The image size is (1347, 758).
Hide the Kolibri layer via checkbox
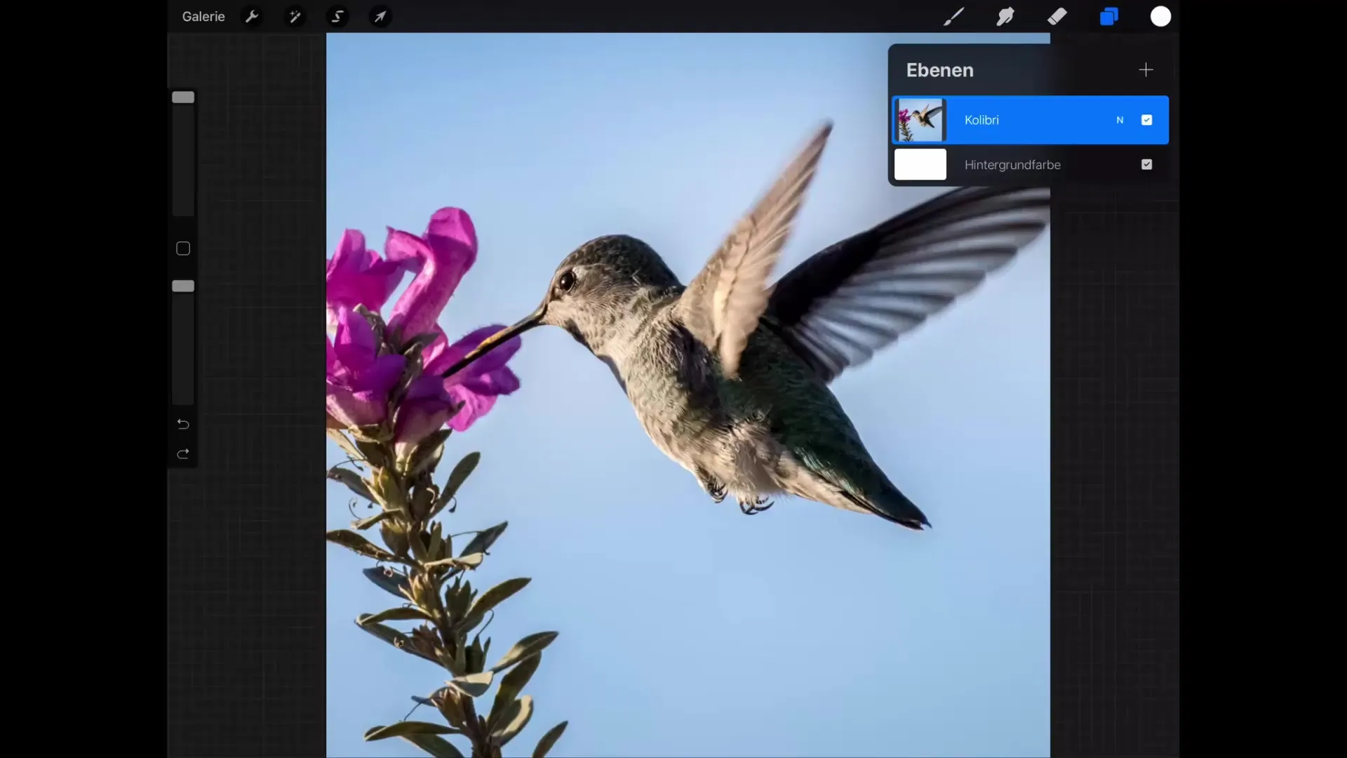click(1146, 120)
